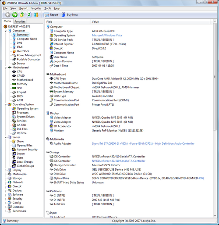
Task: Click the 'Dell OptiPlex 740' value
Action: (102, 83)
